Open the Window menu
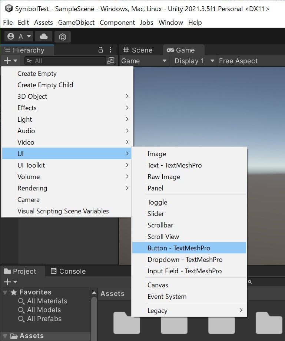Screen dimensions: 285x341 pos(170,23)
